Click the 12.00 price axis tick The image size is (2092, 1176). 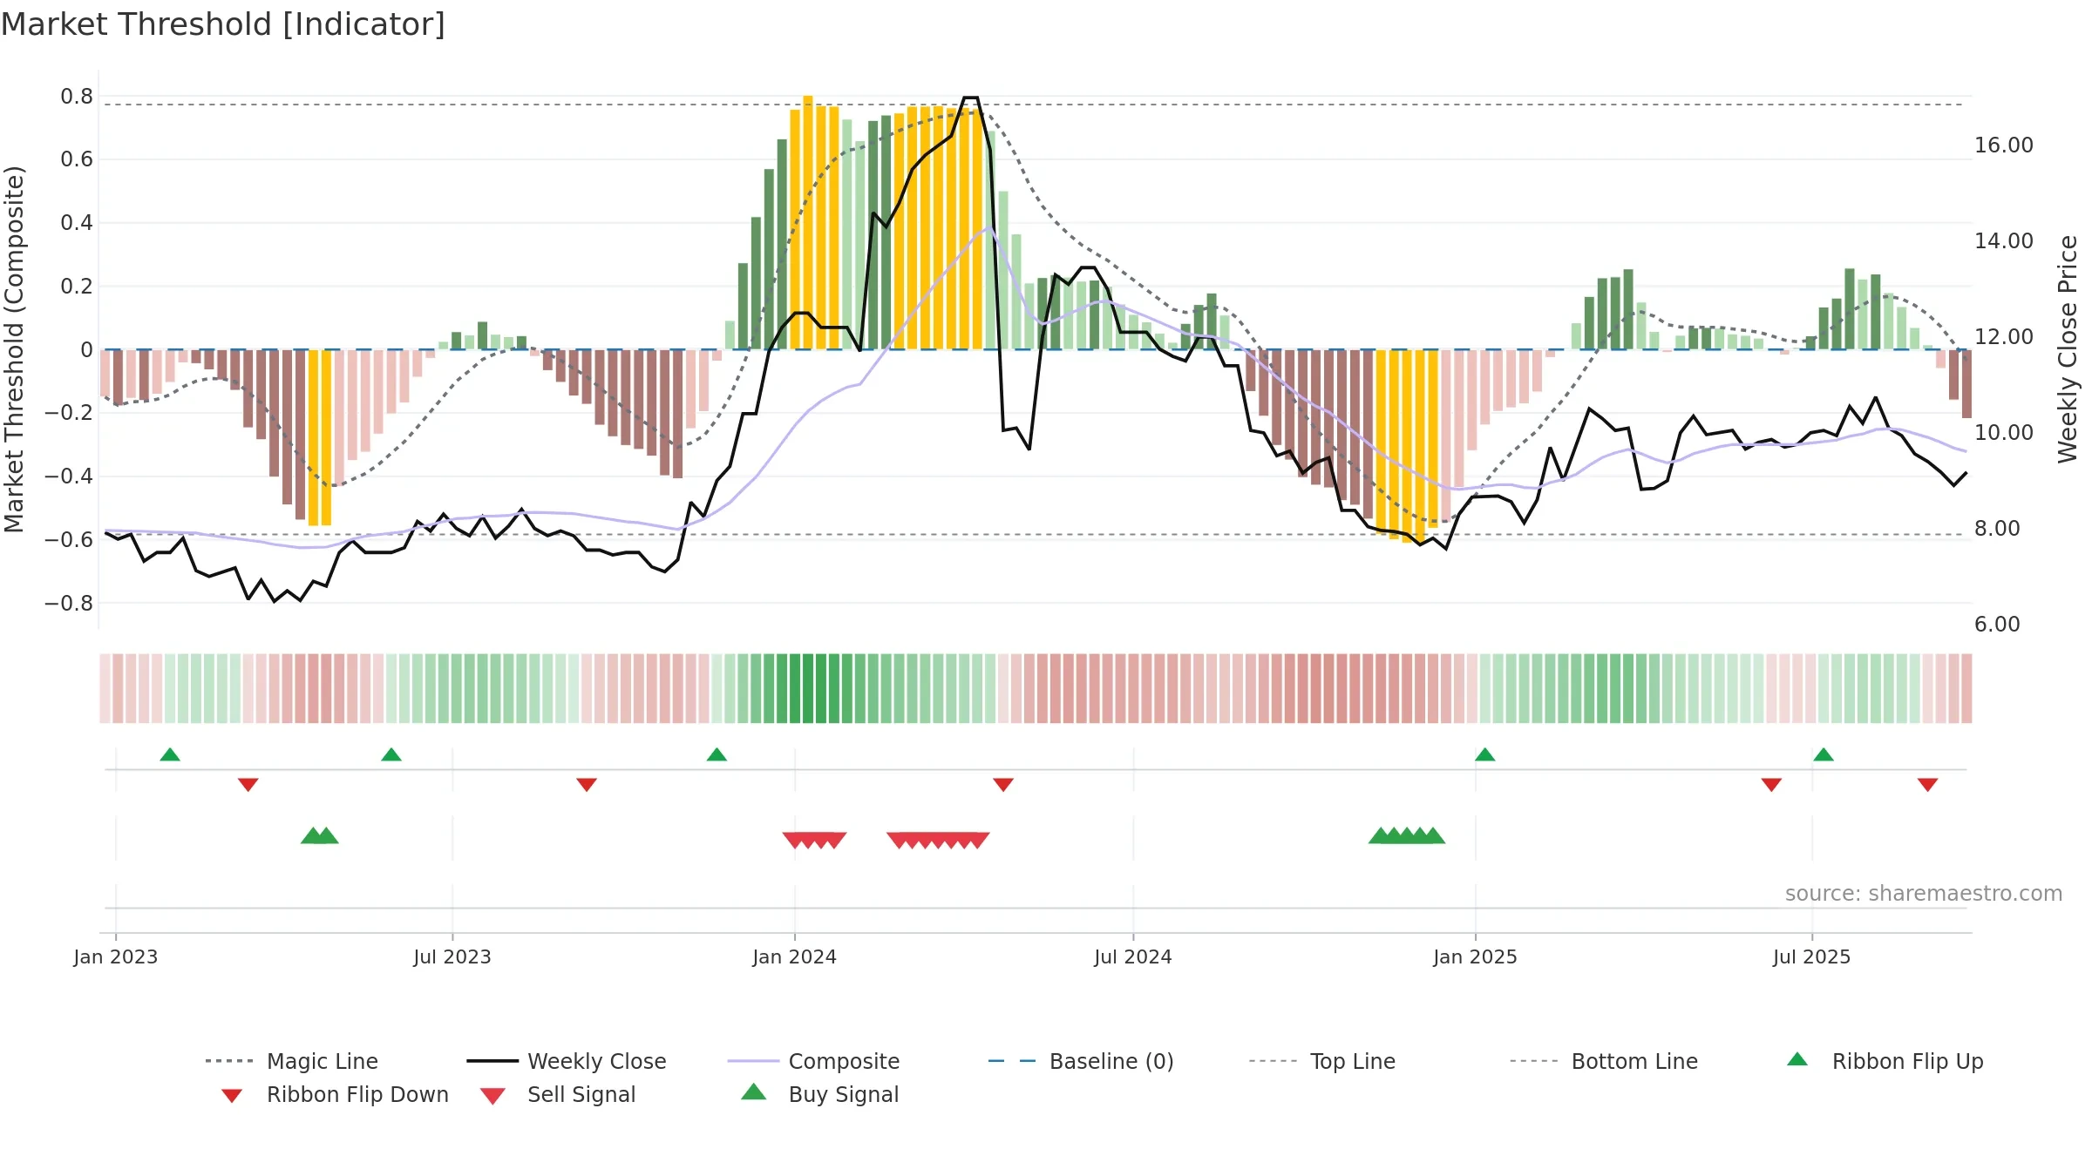(2004, 337)
